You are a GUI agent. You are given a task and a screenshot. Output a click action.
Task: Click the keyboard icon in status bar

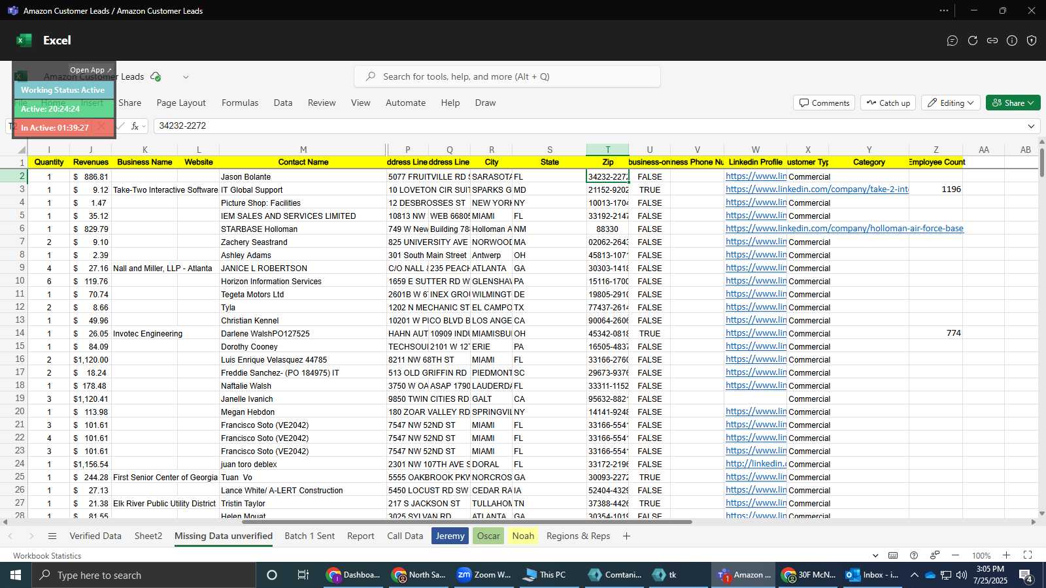click(x=893, y=555)
